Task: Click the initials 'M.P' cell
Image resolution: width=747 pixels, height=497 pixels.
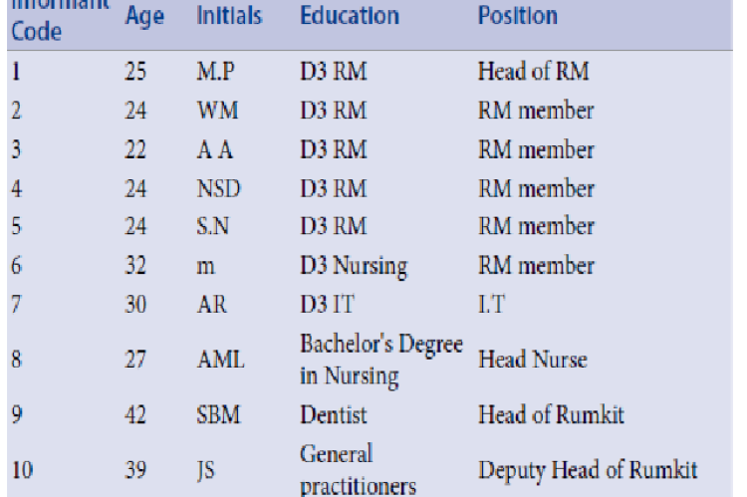Action: pos(215,72)
